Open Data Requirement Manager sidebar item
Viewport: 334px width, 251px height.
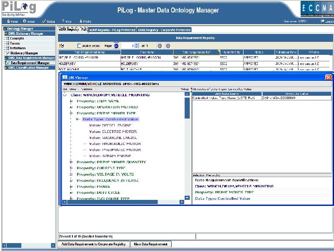[x=30, y=63]
